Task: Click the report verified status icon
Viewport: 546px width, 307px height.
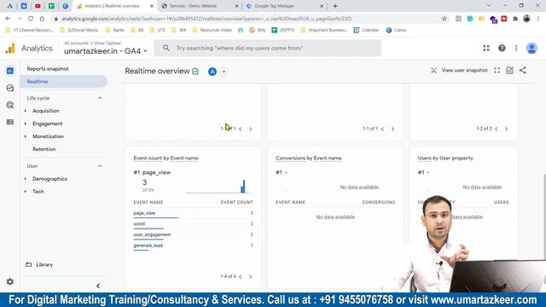Action: click(x=195, y=72)
